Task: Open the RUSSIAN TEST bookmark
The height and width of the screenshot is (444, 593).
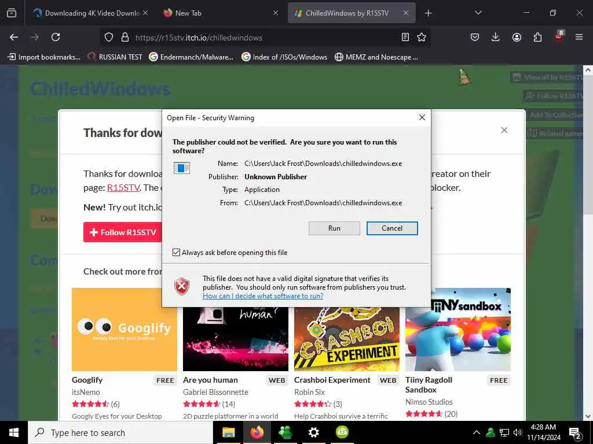Action: (115, 57)
